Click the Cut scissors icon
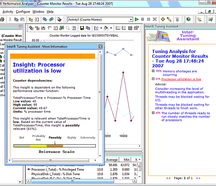Screen dimensions: 216x186 click(10, 19)
